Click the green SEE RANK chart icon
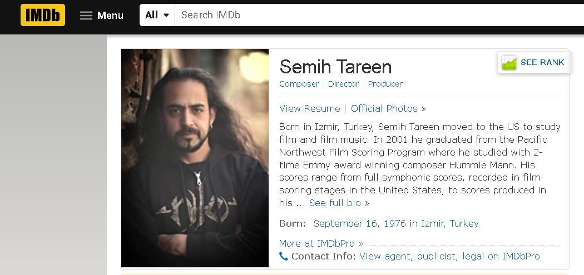 509,63
